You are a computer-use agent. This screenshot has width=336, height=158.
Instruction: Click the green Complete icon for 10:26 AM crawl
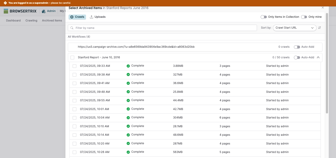pos(128,152)
